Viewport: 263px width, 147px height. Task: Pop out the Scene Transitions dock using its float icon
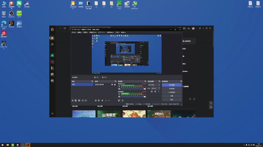(159, 81)
